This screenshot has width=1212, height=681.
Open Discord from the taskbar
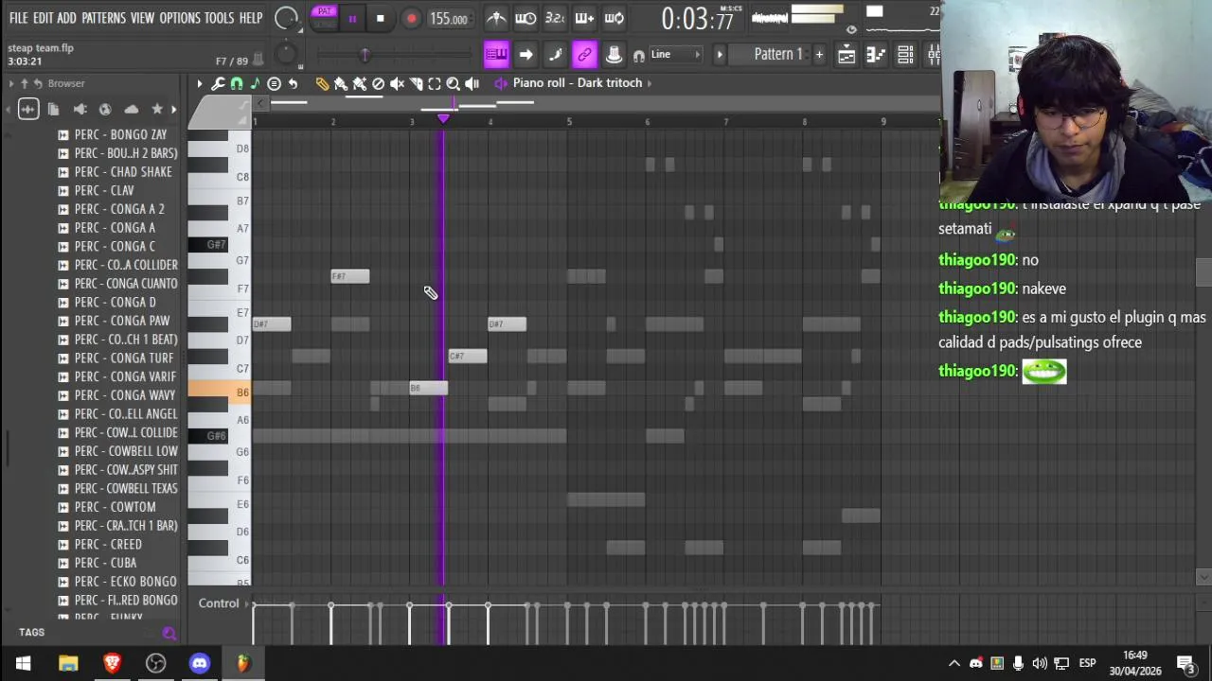tap(200, 663)
